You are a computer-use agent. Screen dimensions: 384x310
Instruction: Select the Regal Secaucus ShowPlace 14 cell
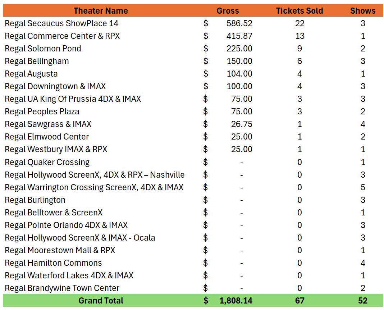tap(61, 23)
